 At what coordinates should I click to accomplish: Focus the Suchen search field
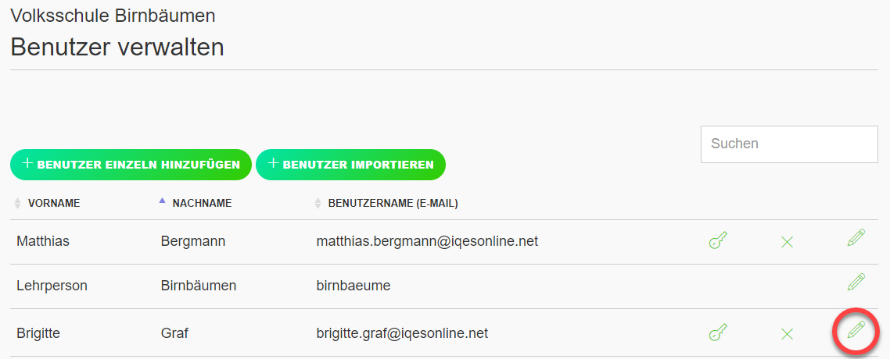[790, 144]
